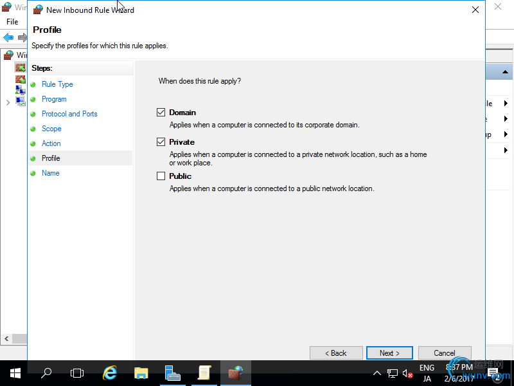Image resolution: width=514 pixels, height=386 pixels.
Task: Select Connection Security Rules tree icon
Action: 20,89
